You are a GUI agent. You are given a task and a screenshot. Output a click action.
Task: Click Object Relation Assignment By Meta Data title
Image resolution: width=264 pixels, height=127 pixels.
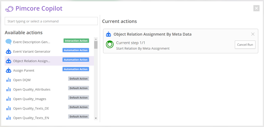152,34
